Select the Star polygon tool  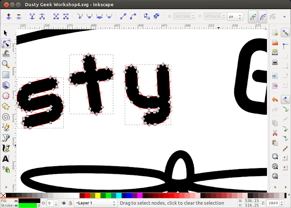[x=6, y=106]
